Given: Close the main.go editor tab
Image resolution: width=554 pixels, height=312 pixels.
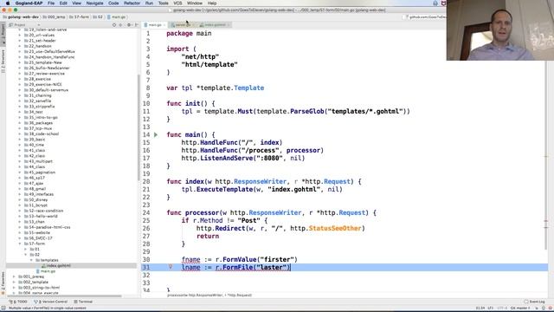Looking at the screenshot, I should 164,25.
